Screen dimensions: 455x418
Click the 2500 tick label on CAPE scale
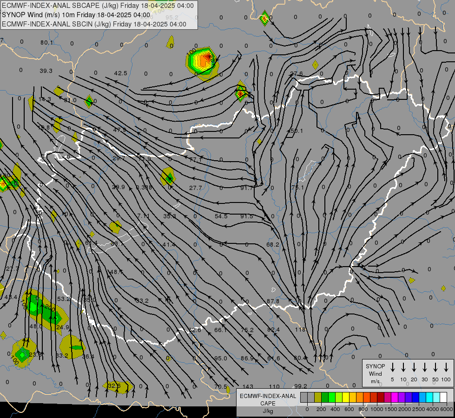point(419,409)
